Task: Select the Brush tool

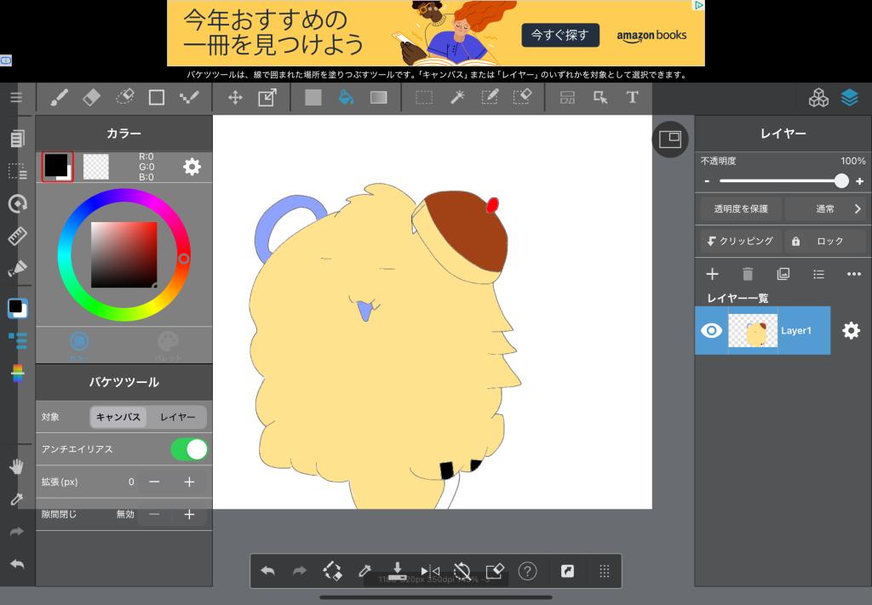Action: click(59, 97)
